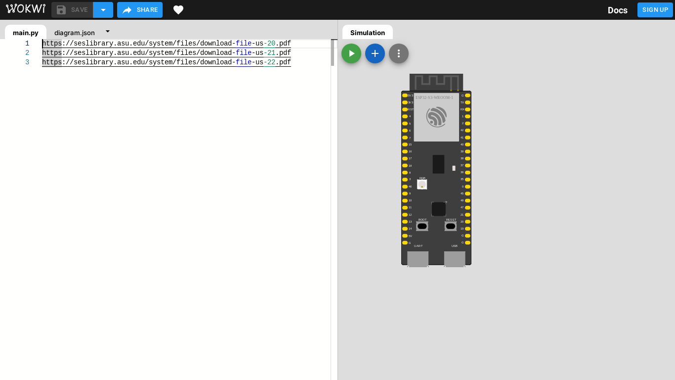Image resolution: width=675 pixels, height=380 pixels.
Task: Switch to the diagram.json tab
Action: (75, 33)
